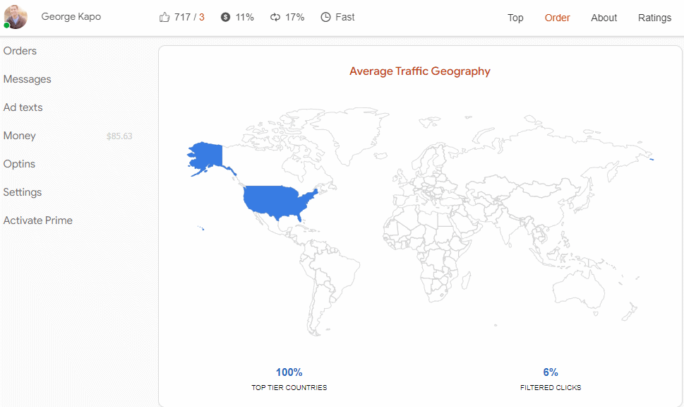The height and width of the screenshot is (407, 684).
Task: Go to the Ratings tab
Action: tap(654, 18)
